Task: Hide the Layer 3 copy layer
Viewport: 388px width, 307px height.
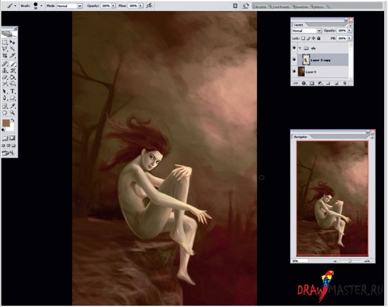Action: pyautogui.click(x=294, y=60)
